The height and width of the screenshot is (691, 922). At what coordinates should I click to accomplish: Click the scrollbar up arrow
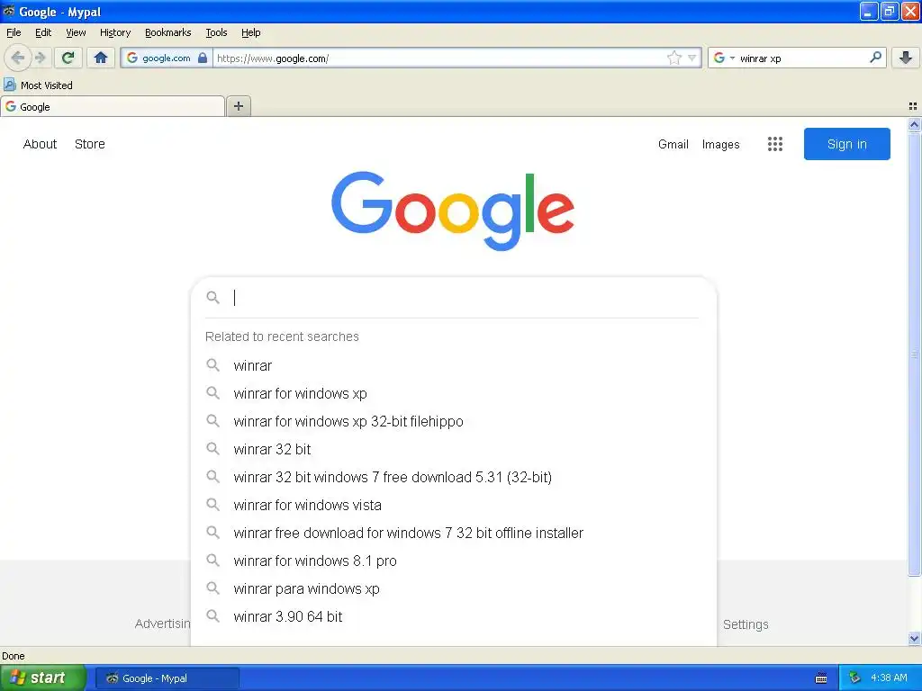click(914, 124)
